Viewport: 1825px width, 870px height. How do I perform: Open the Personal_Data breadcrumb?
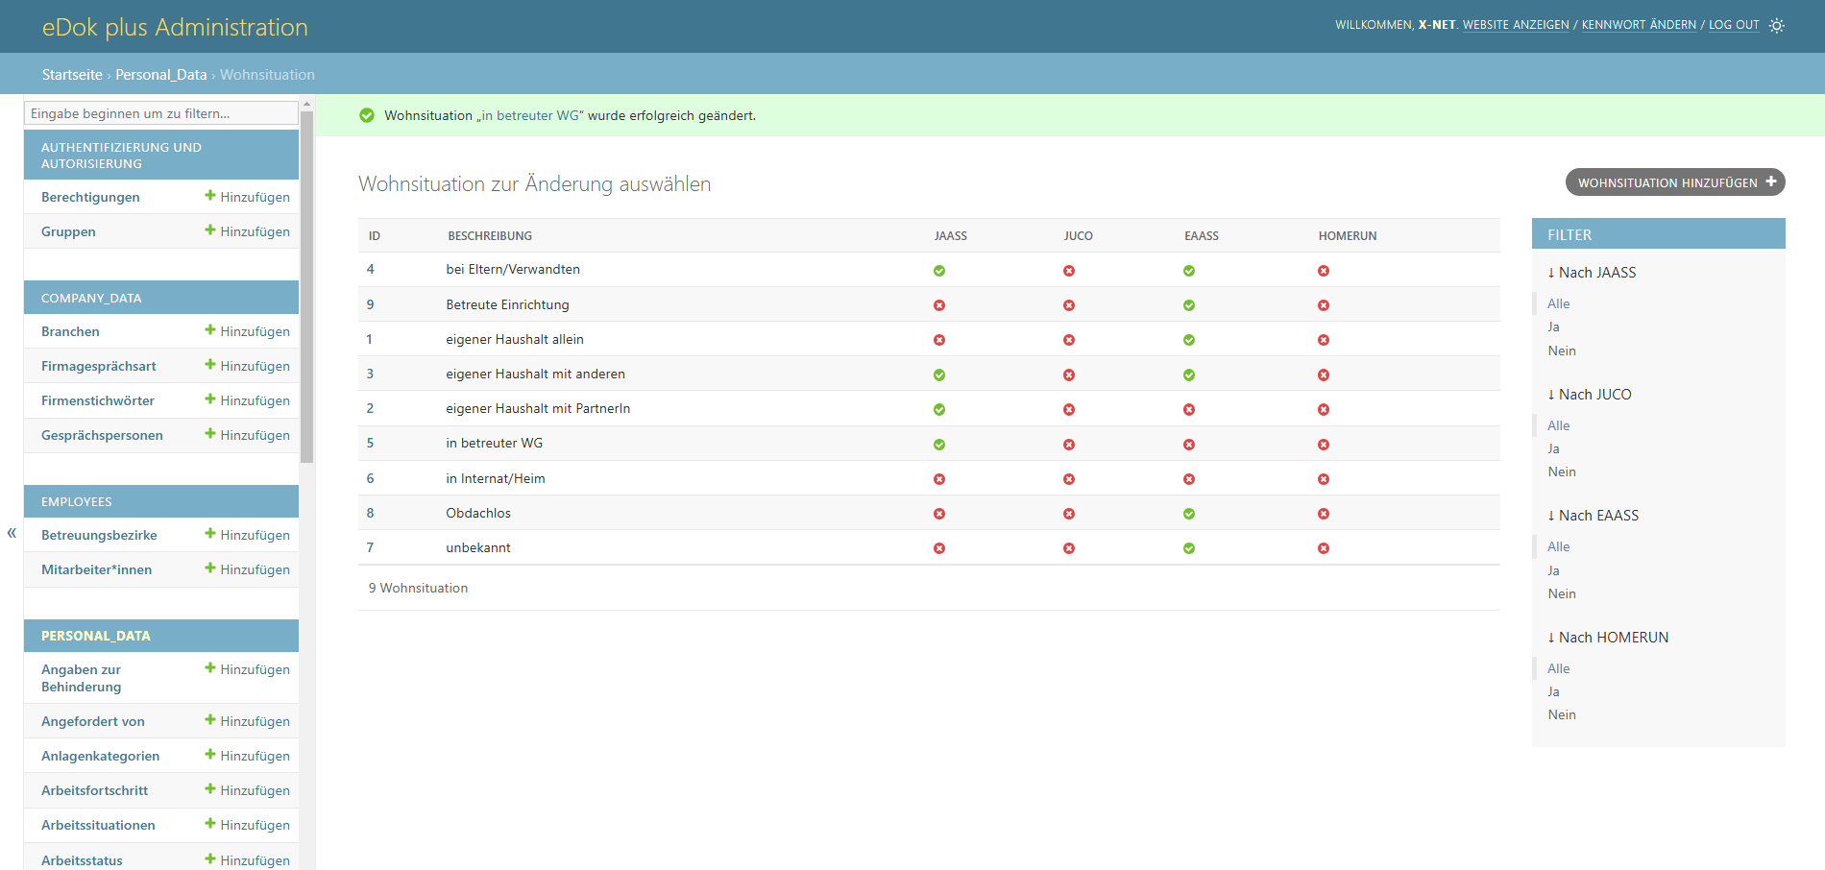point(161,75)
